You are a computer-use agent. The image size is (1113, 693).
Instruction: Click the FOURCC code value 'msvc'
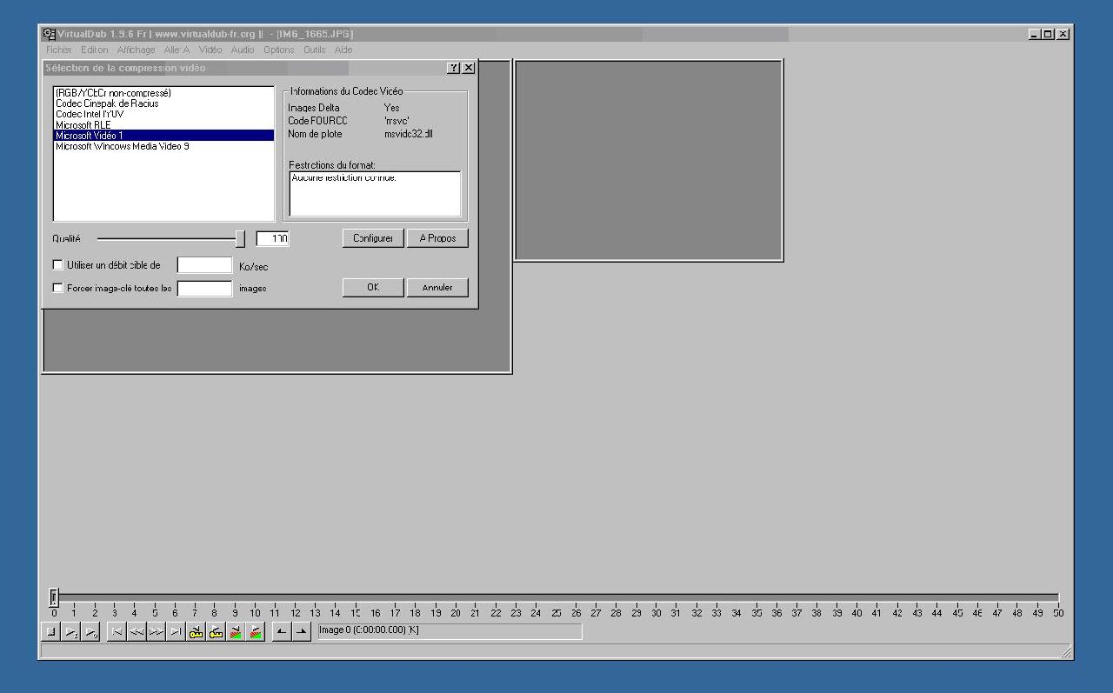click(397, 121)
